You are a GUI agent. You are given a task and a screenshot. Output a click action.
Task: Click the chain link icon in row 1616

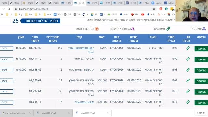point(188,102)
